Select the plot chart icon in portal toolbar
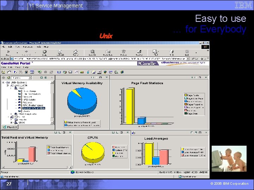The width and height of the screenshot is (254, 190). pyautogui.click(x=76, y=72)
